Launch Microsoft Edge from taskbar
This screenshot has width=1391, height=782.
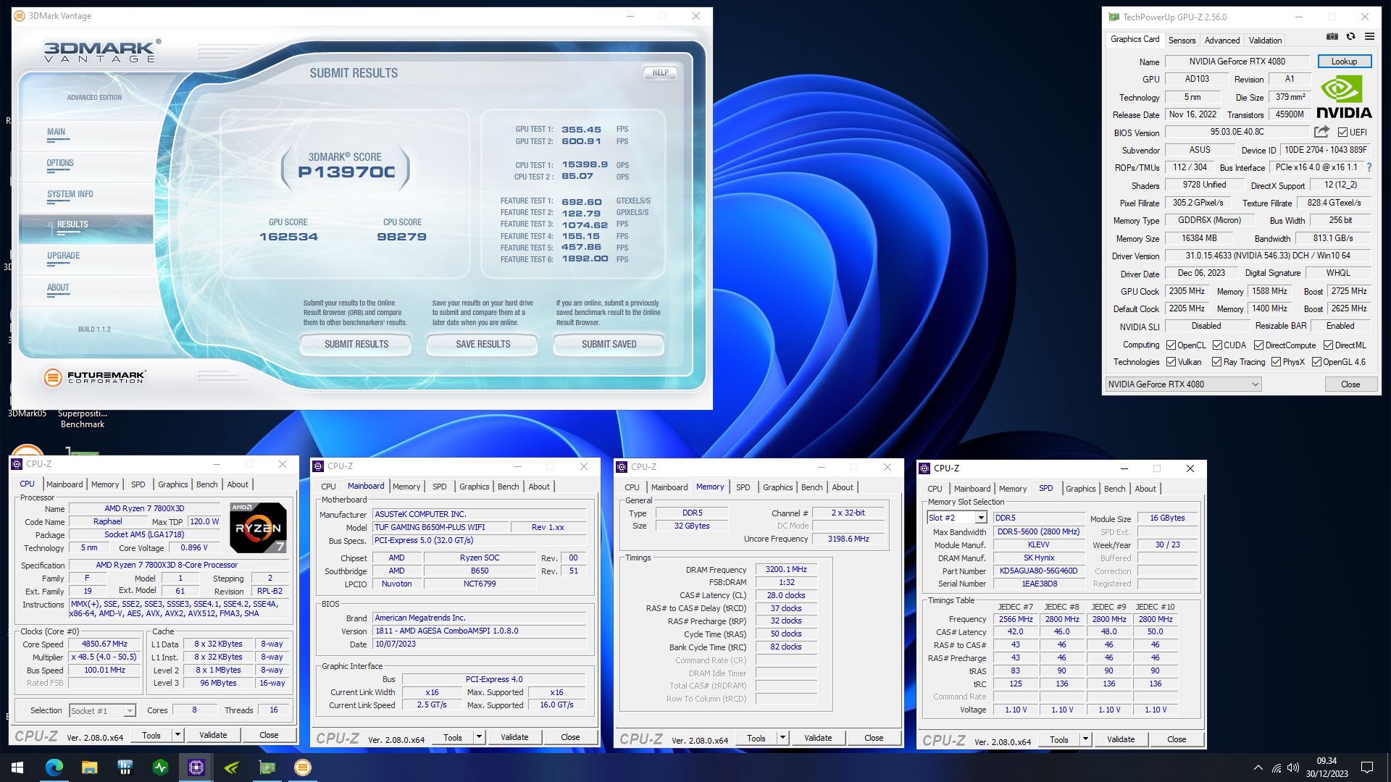pyautogui.click(x=54, y=768)
